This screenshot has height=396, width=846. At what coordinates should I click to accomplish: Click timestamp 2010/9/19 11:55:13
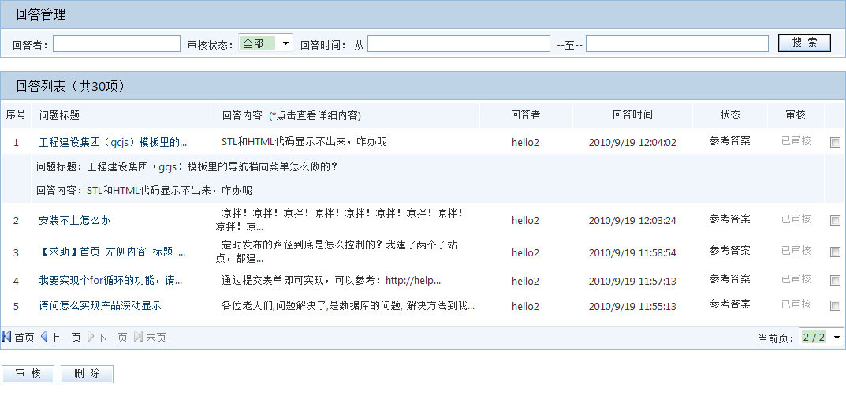[632, 306]
